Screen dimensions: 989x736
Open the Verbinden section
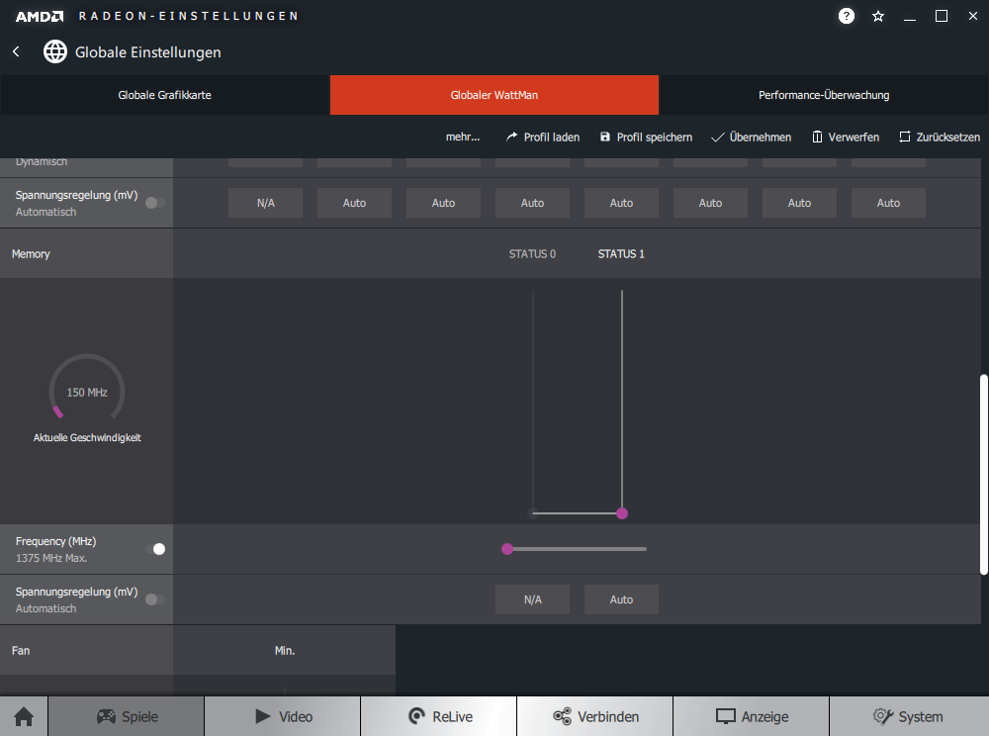tap(595, 716)
